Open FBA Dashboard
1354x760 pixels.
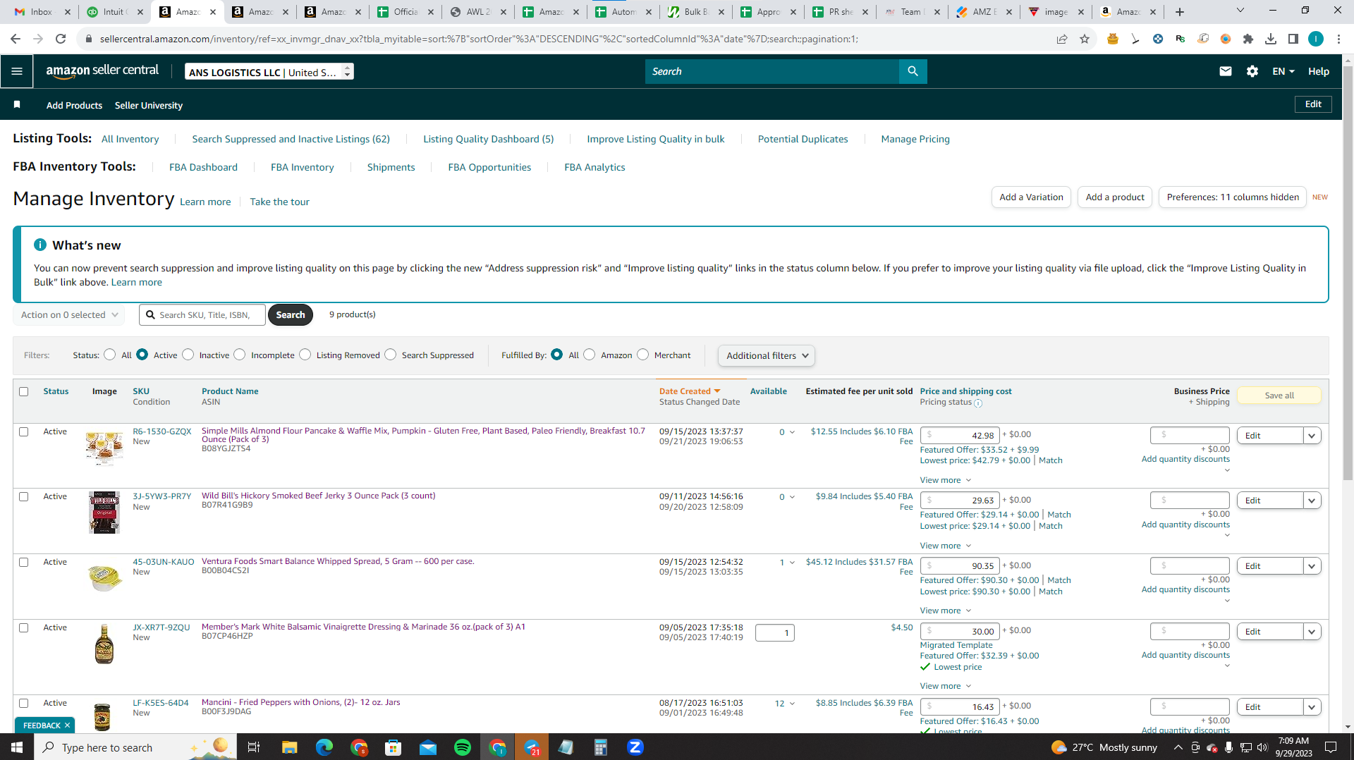[x=203, y=167]
